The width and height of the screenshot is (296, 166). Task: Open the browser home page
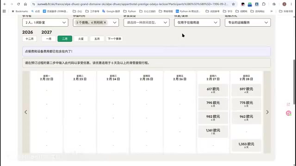25,4
